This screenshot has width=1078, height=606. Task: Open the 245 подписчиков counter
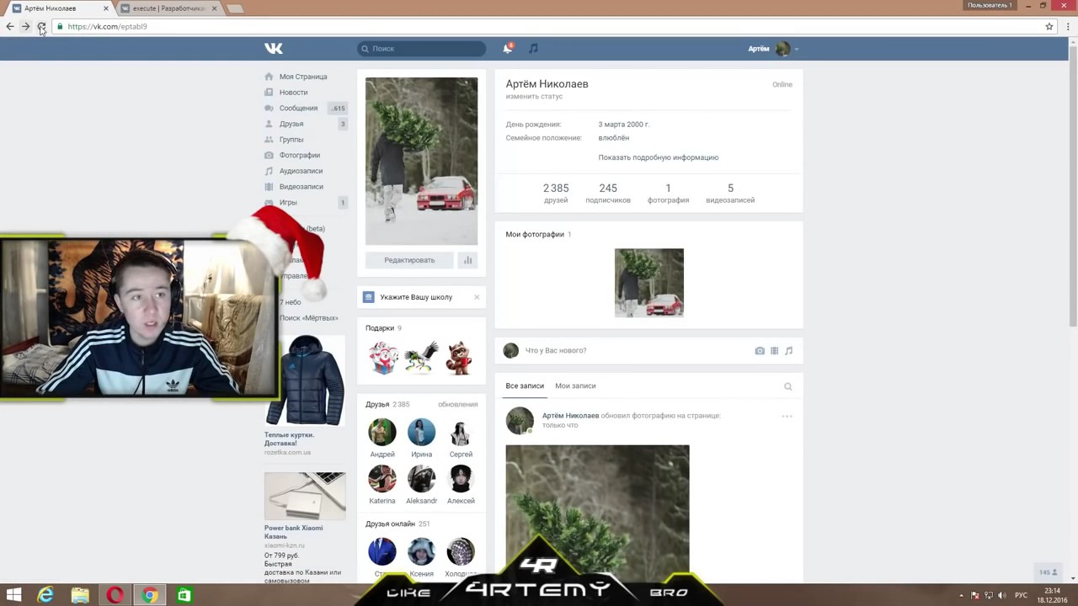(608, 194)
